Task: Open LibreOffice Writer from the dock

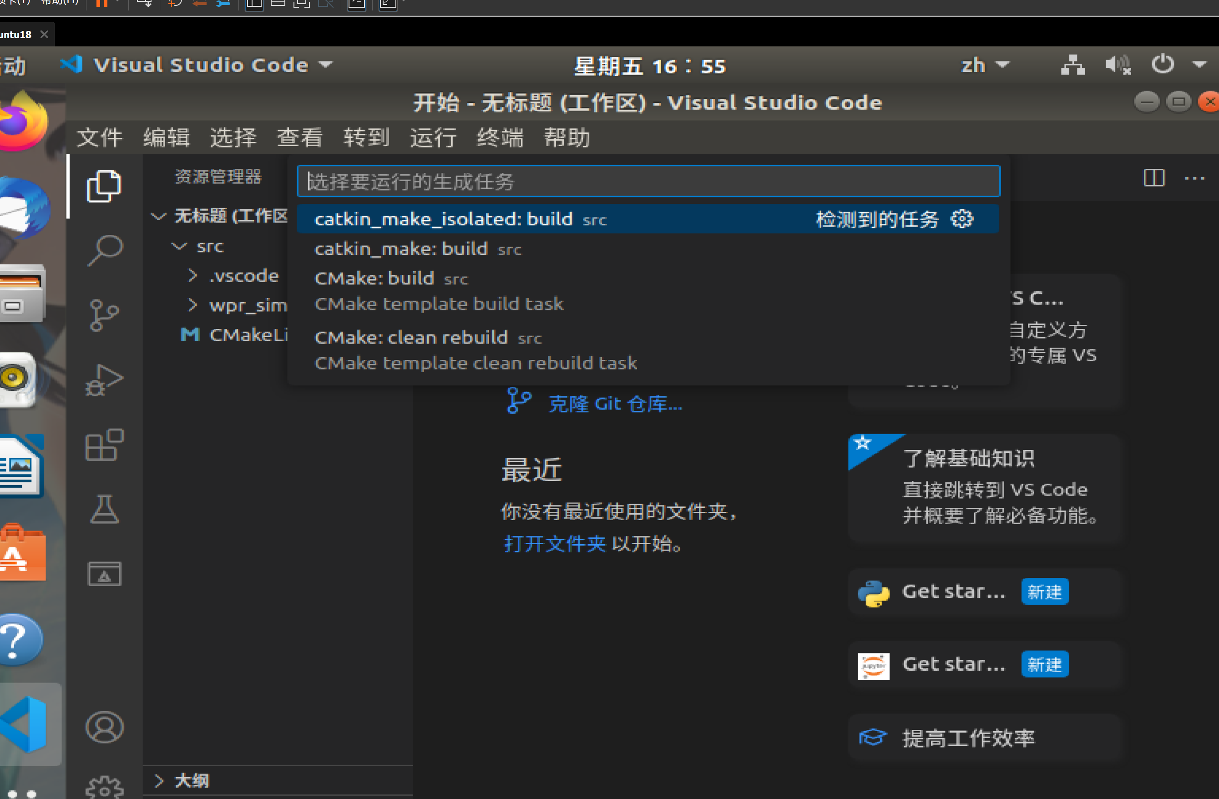Action: click(x=22, y=465)
